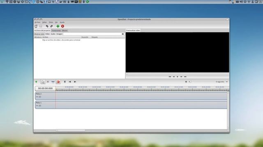Move the timeline zoom slider

[190, 82]
